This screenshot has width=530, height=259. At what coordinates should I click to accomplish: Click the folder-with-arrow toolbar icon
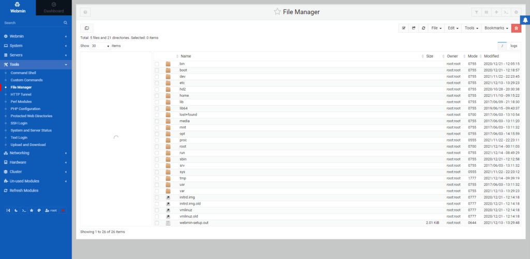pyautogui.click(x=414, y=28)
